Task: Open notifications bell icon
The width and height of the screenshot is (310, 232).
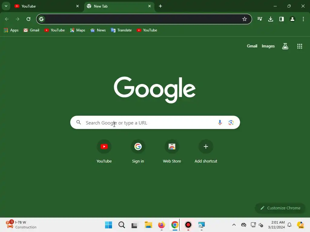Action: (289, 225)
